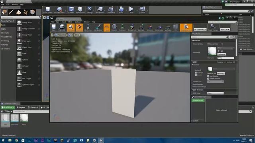Open the Mesh menu in mesh editor

(70, 22)
